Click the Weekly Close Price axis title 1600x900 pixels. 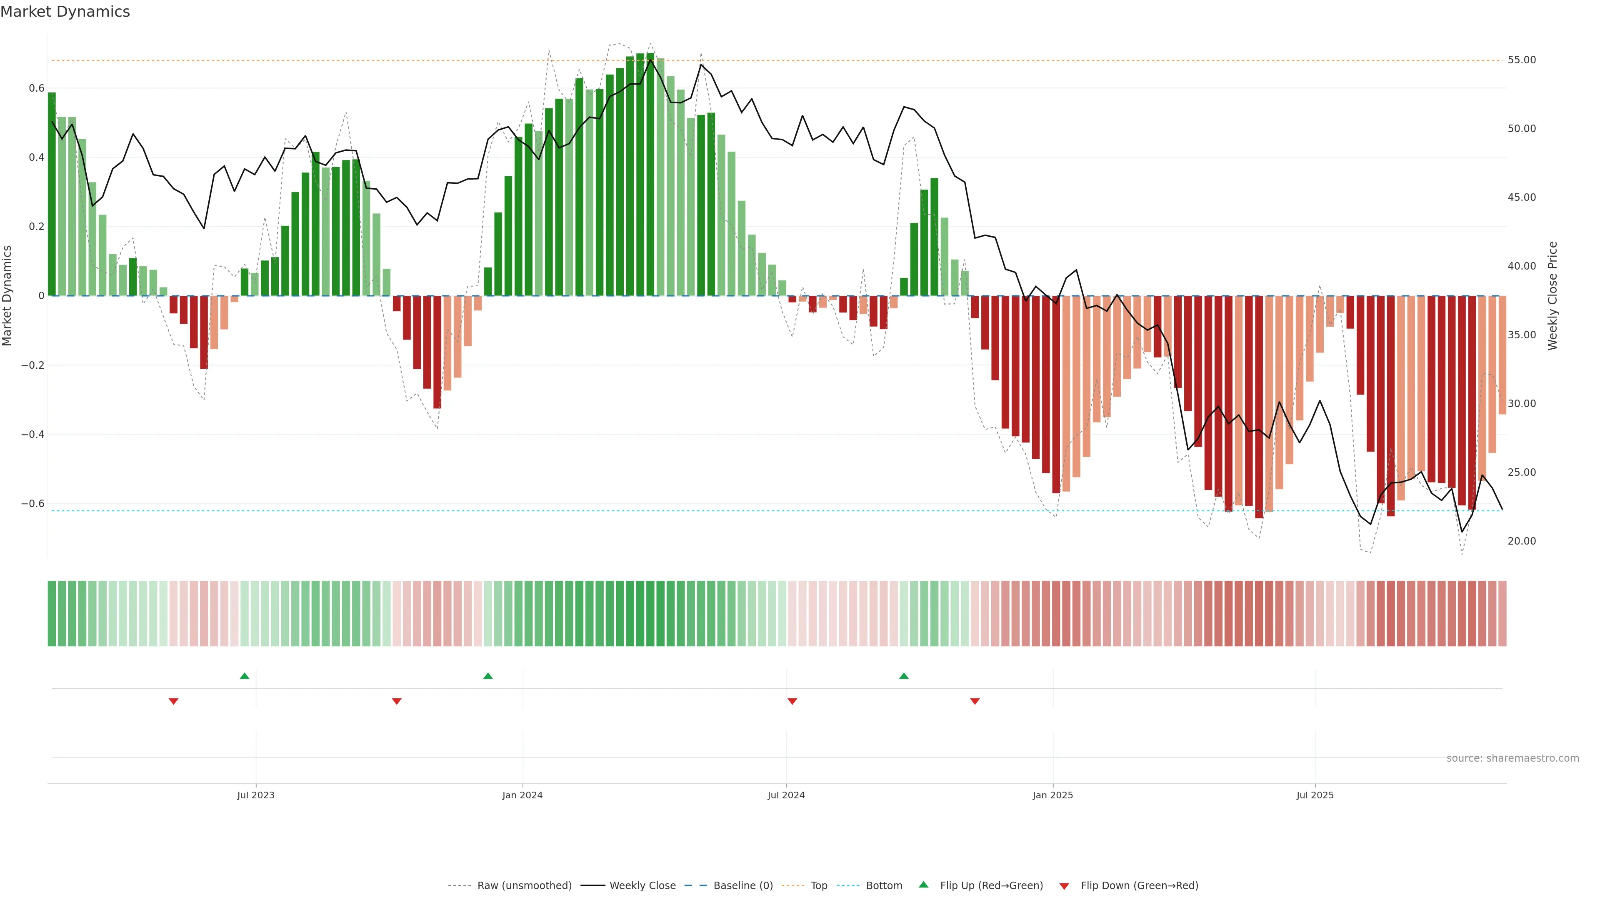click(1552, 296)
